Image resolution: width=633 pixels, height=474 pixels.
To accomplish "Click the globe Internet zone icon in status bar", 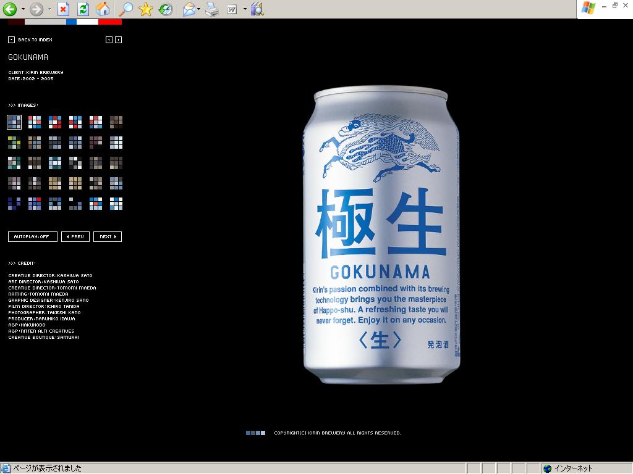I will coord(547,468).
